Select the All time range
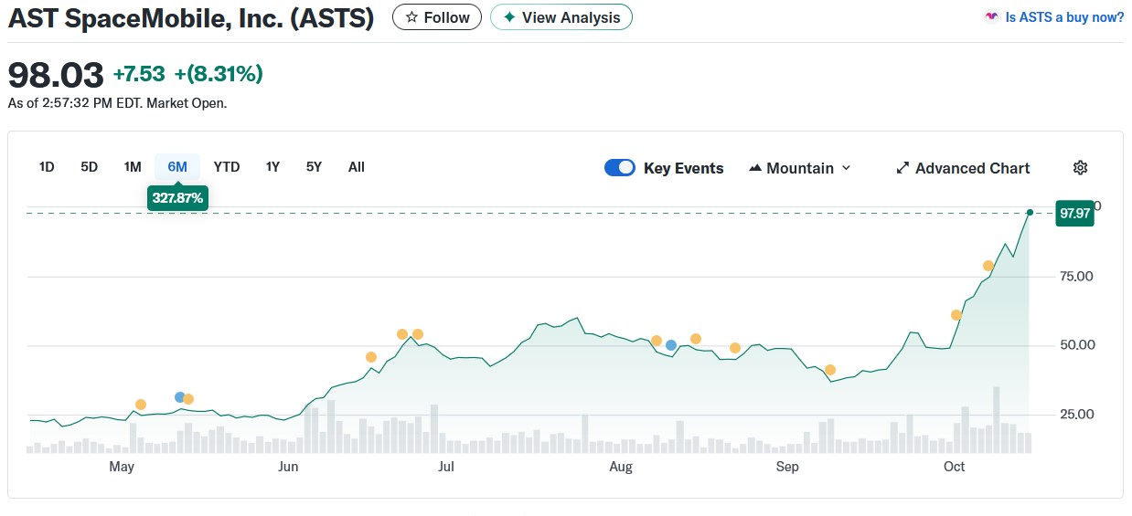The image size is (1132, 516). pos(357,166)
